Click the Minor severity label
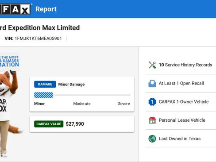The image size is (216, 162). (39, 104)
